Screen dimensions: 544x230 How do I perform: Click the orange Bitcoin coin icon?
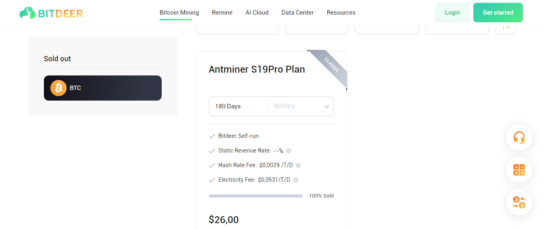tap(58, 88)
